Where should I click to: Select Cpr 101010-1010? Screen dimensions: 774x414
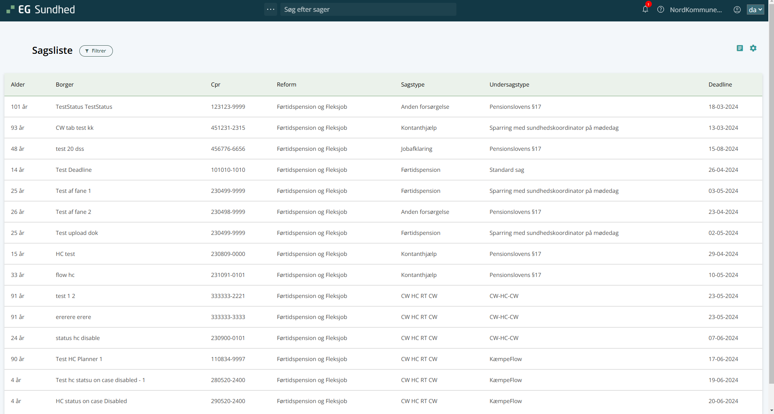click(x=228, y=170)
